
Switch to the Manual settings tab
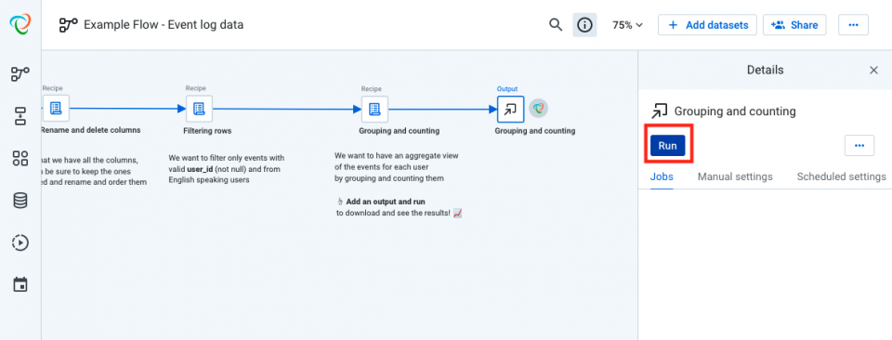pyautogui.click(x=735, y=177)
